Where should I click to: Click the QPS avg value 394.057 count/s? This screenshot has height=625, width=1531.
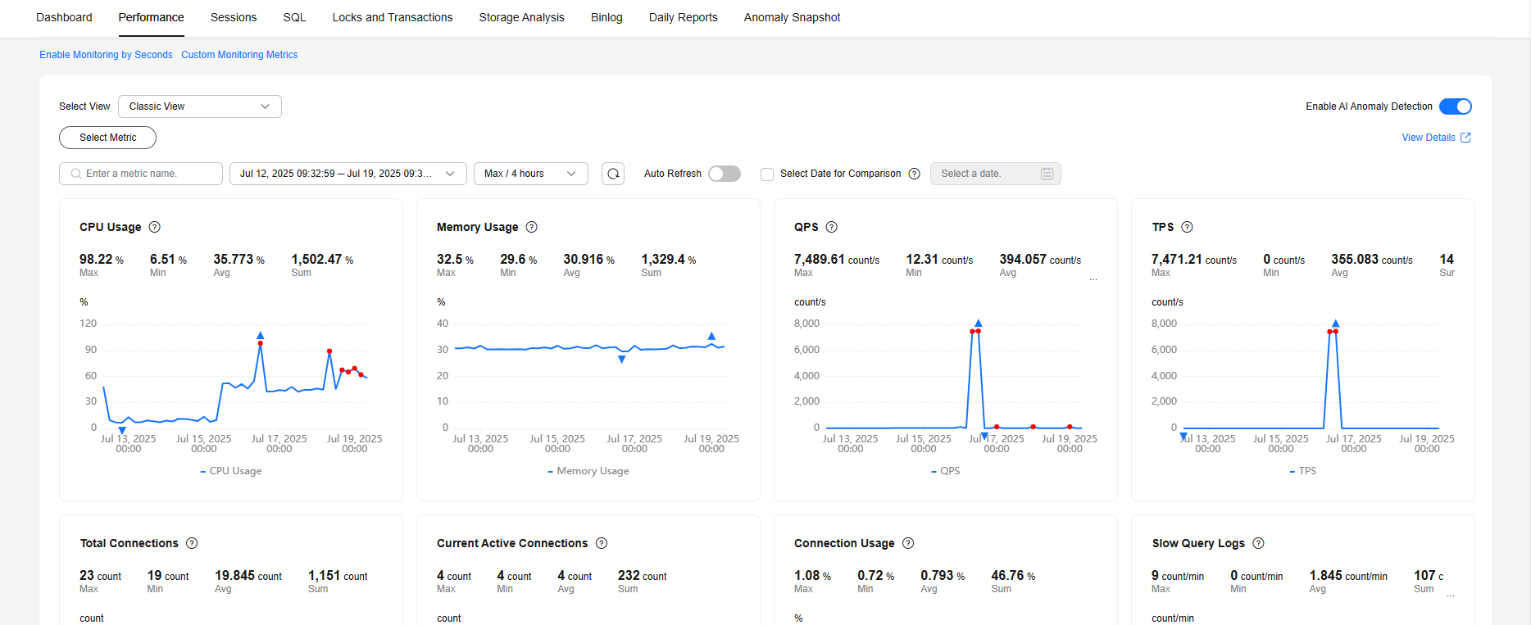[x=1040, y=260]
